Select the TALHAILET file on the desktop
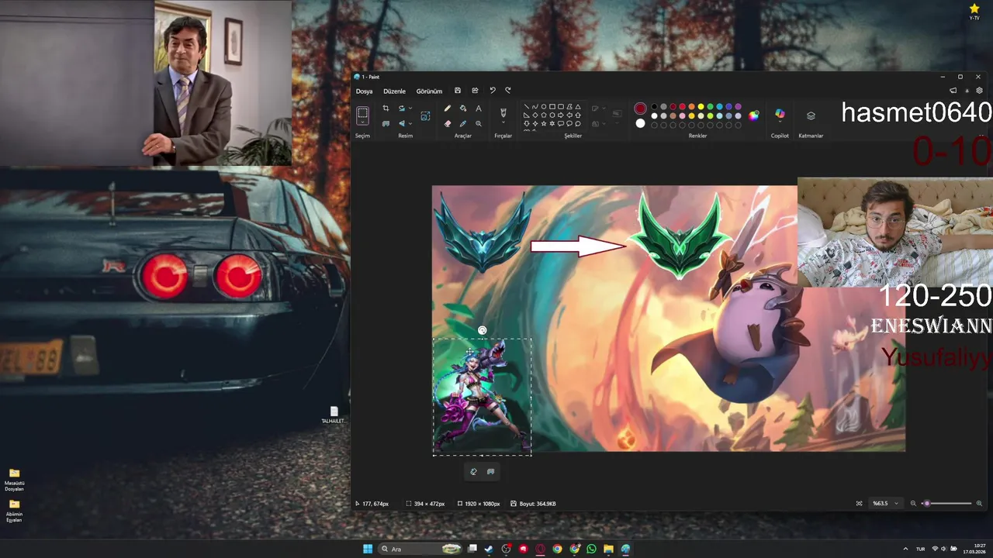The image size is (993, 558). pyautogui.click(x=334, y=415)
